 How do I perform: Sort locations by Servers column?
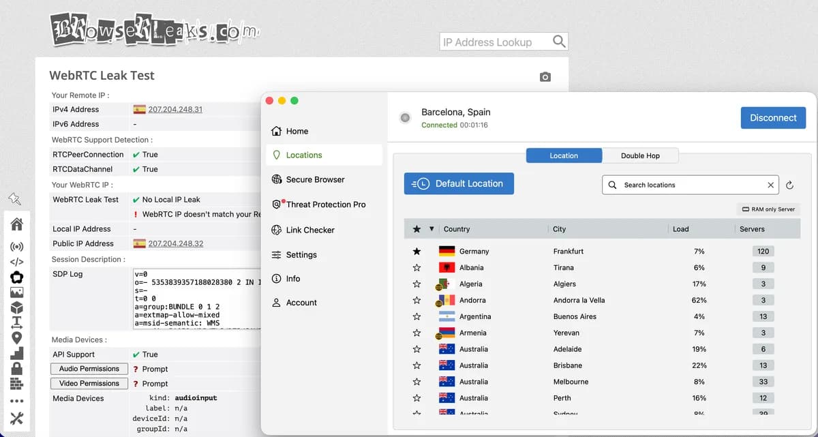click(752, 229)
